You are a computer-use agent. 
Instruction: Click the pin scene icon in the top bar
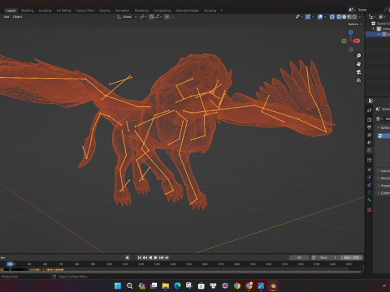tap(386, 10)
